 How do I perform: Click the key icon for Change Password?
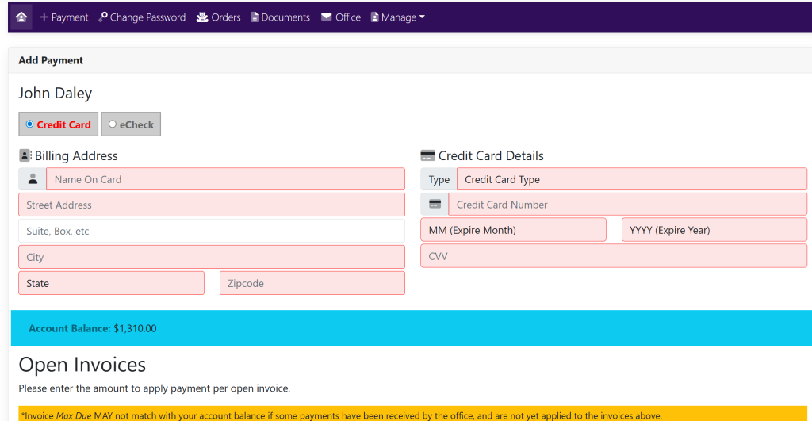103,17
